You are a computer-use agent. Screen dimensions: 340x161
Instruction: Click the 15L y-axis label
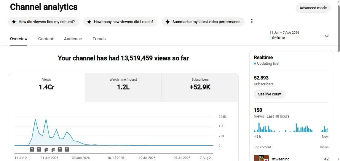tap(221, 126)
